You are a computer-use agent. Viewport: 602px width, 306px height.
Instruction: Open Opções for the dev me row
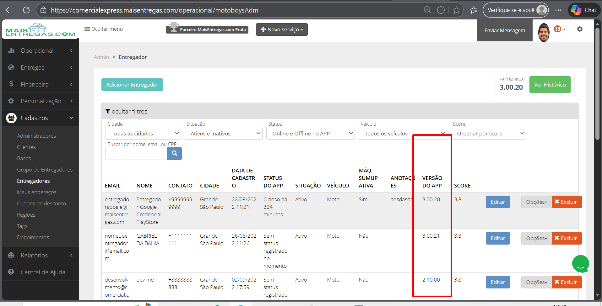(x=536, y=282)
